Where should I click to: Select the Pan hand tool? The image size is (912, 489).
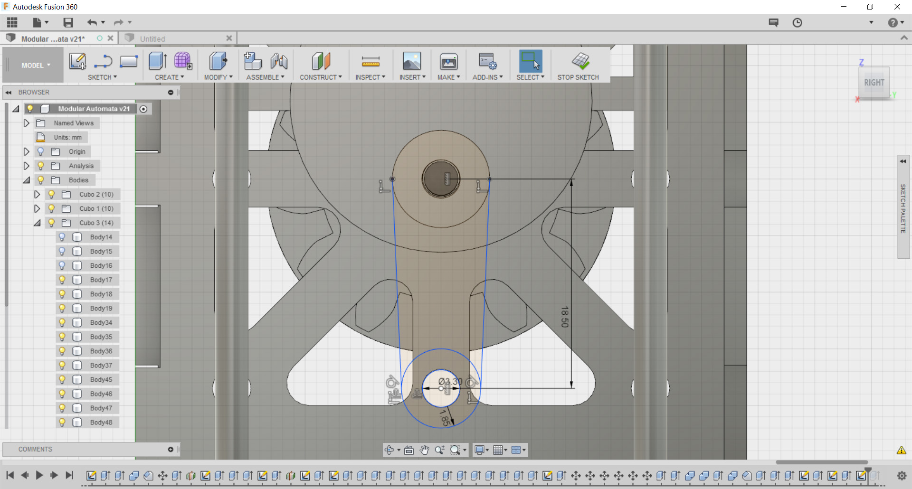(x=424, y=450)
